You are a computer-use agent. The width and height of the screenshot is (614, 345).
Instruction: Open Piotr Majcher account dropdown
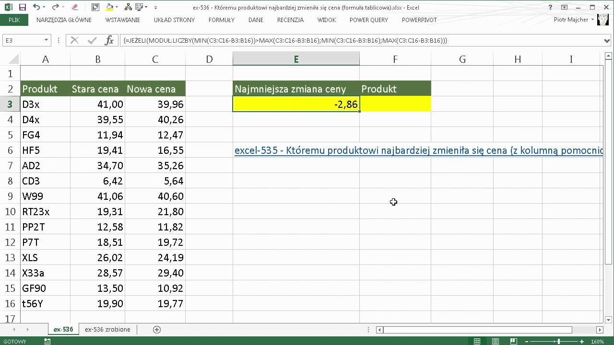(593, 20)
